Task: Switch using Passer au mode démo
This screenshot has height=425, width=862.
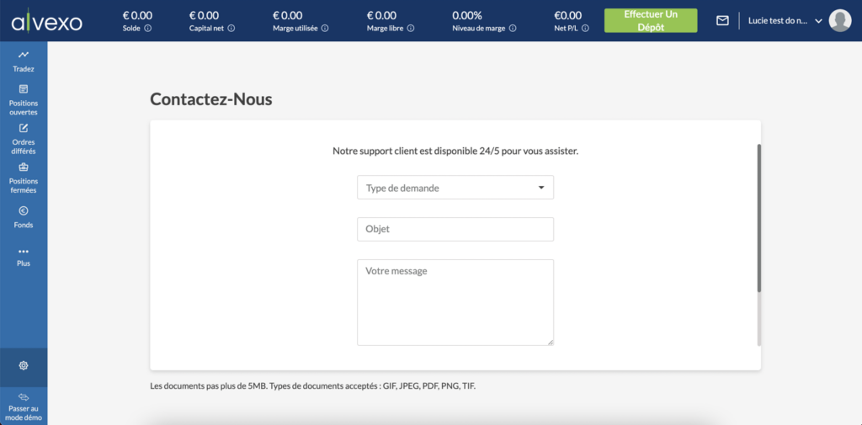Action: coord(23,406)
